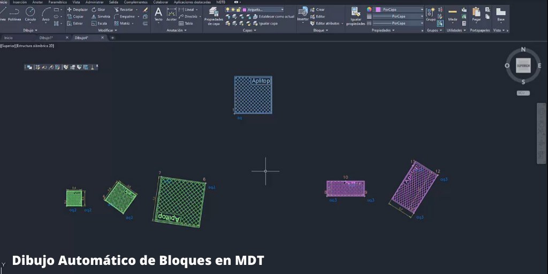Click the Lineal dimension button
This screenshot has height=274, width=548.
pyautogui.click(x=186, y=10)
